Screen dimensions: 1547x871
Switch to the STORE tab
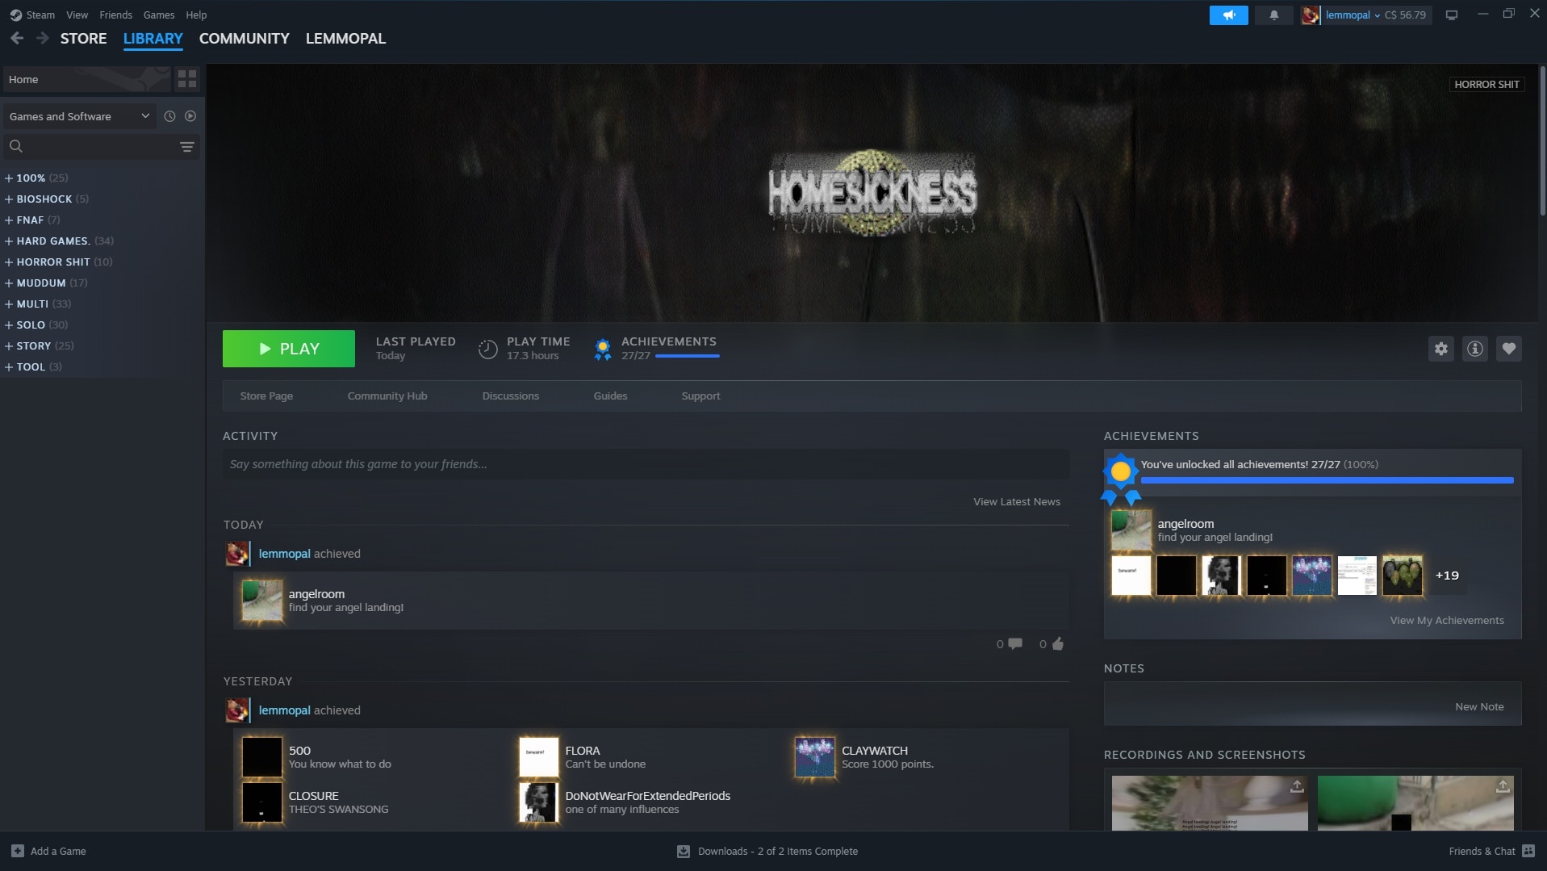pos(83,38)
